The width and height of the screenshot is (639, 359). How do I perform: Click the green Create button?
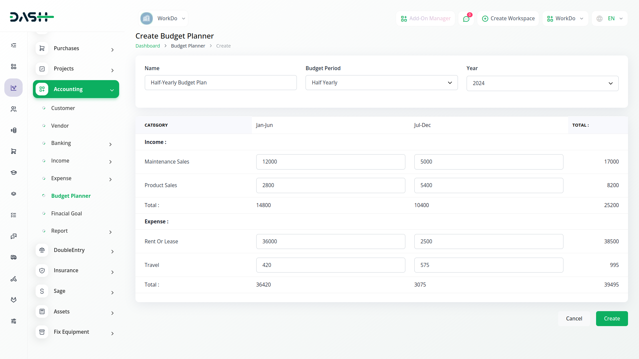[612, 318]
